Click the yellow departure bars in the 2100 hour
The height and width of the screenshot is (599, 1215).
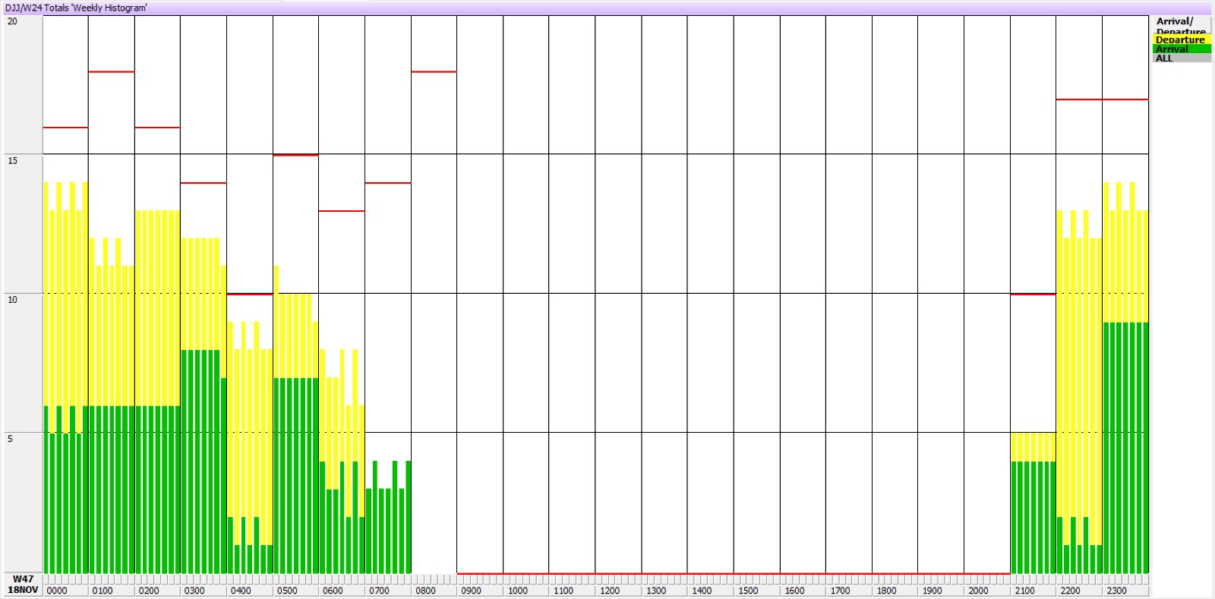(x=1033, y=446)
